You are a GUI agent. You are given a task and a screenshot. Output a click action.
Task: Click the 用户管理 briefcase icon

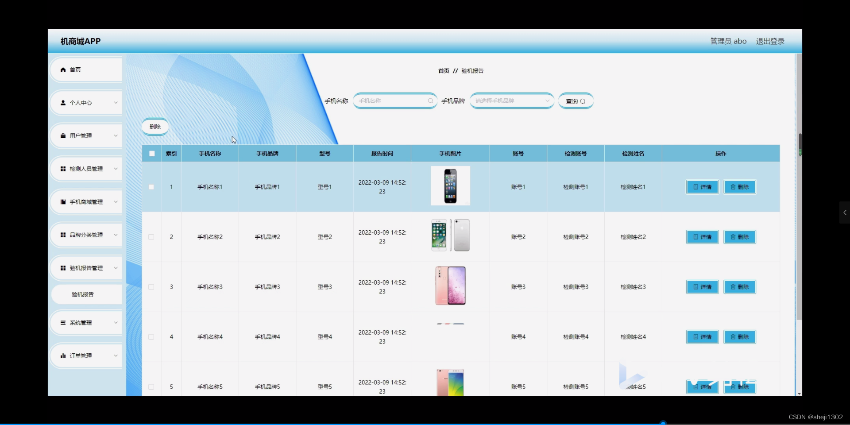(63, 135)
